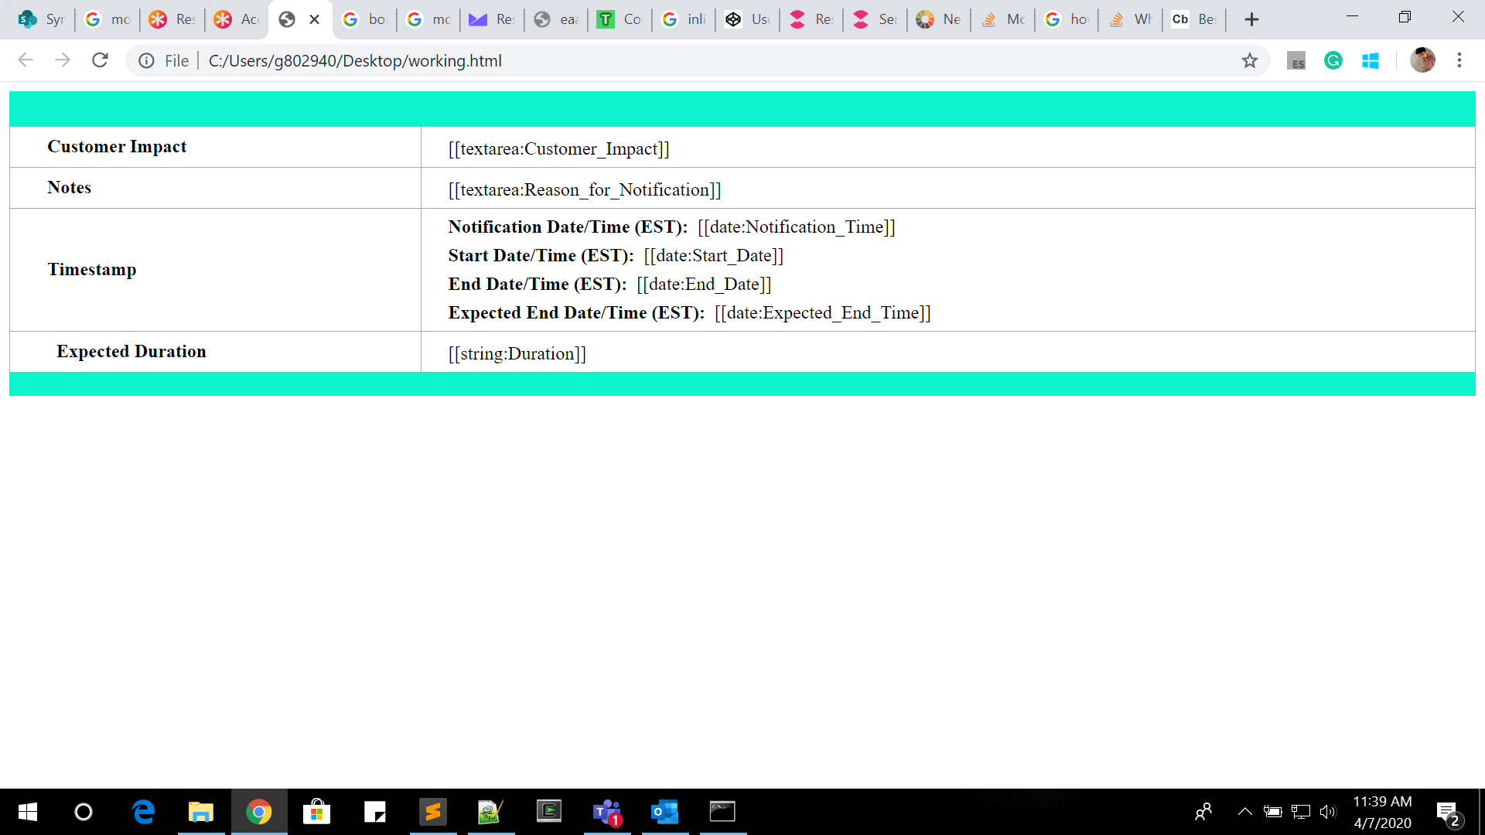
Task: Open a new browser tab
Action: tap(1251, 19)
